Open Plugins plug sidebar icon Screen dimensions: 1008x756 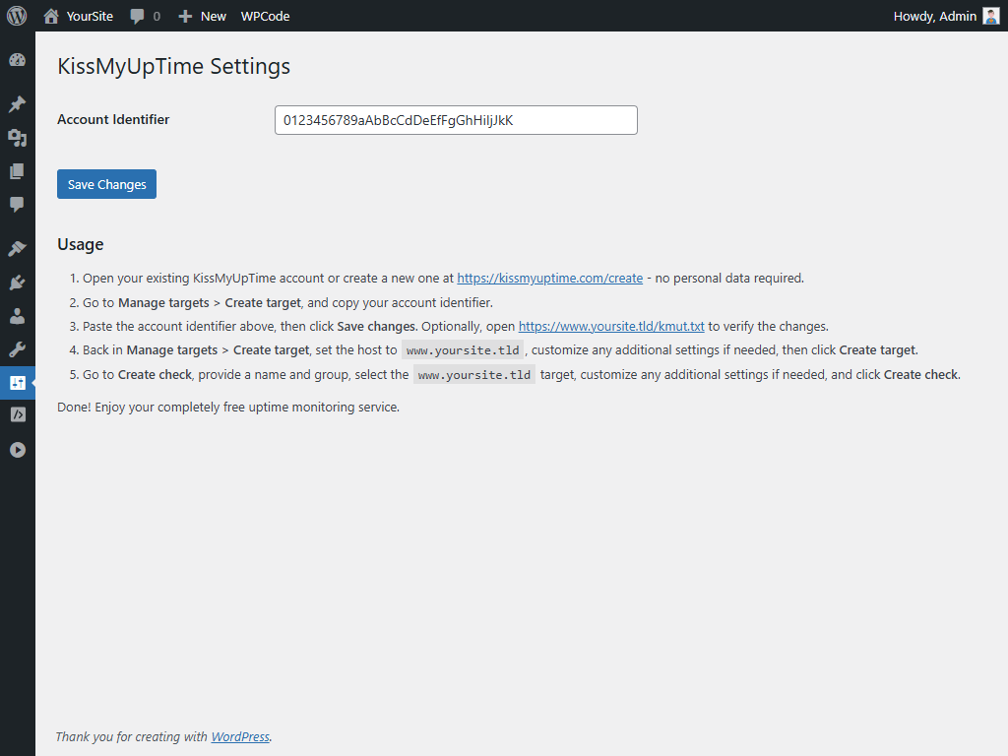click(x=18, y=283)
